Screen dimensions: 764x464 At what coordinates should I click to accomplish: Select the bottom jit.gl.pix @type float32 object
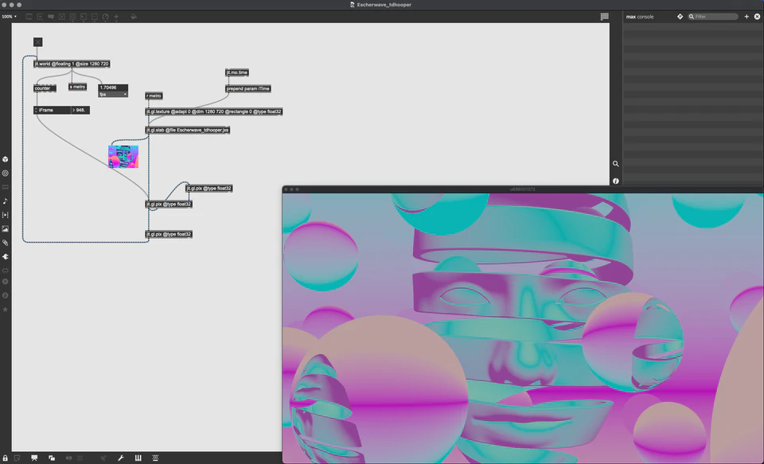169,235
